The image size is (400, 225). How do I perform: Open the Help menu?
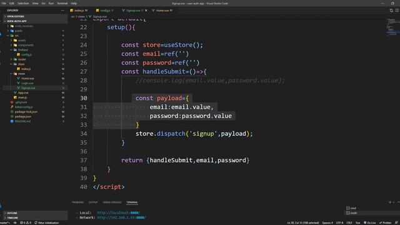[x=74, y=3]
